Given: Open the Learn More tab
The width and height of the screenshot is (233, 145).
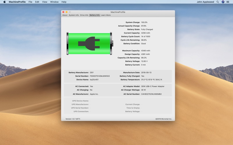Looking at the screenshot, I should tap(106, 15).
